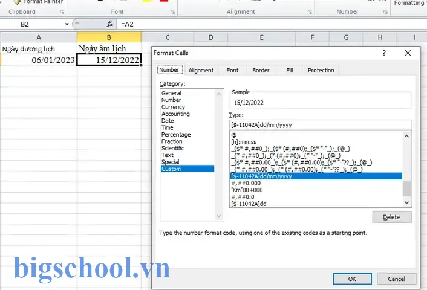Open Font group dialog launcher
427x290 pixels.
coord(172,12)
